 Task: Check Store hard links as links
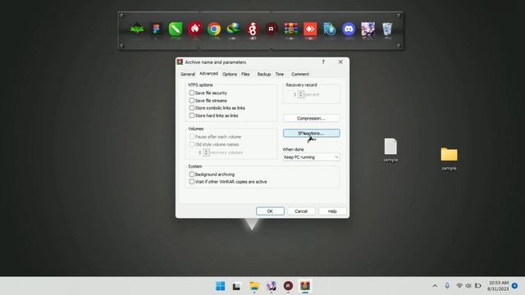191,116
